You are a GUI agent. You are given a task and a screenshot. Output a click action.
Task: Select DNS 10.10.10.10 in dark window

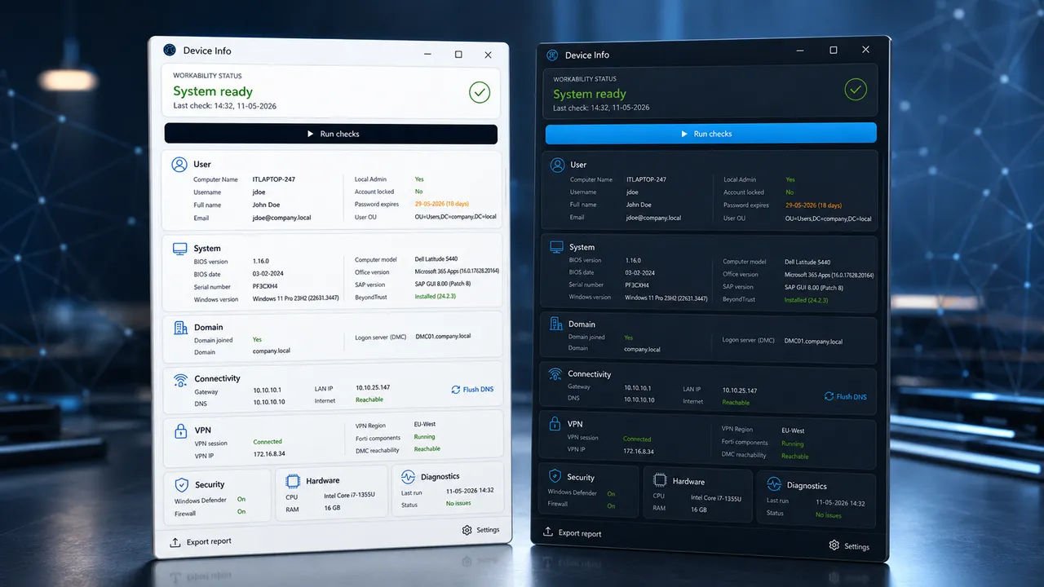click(x=640, y=399)
